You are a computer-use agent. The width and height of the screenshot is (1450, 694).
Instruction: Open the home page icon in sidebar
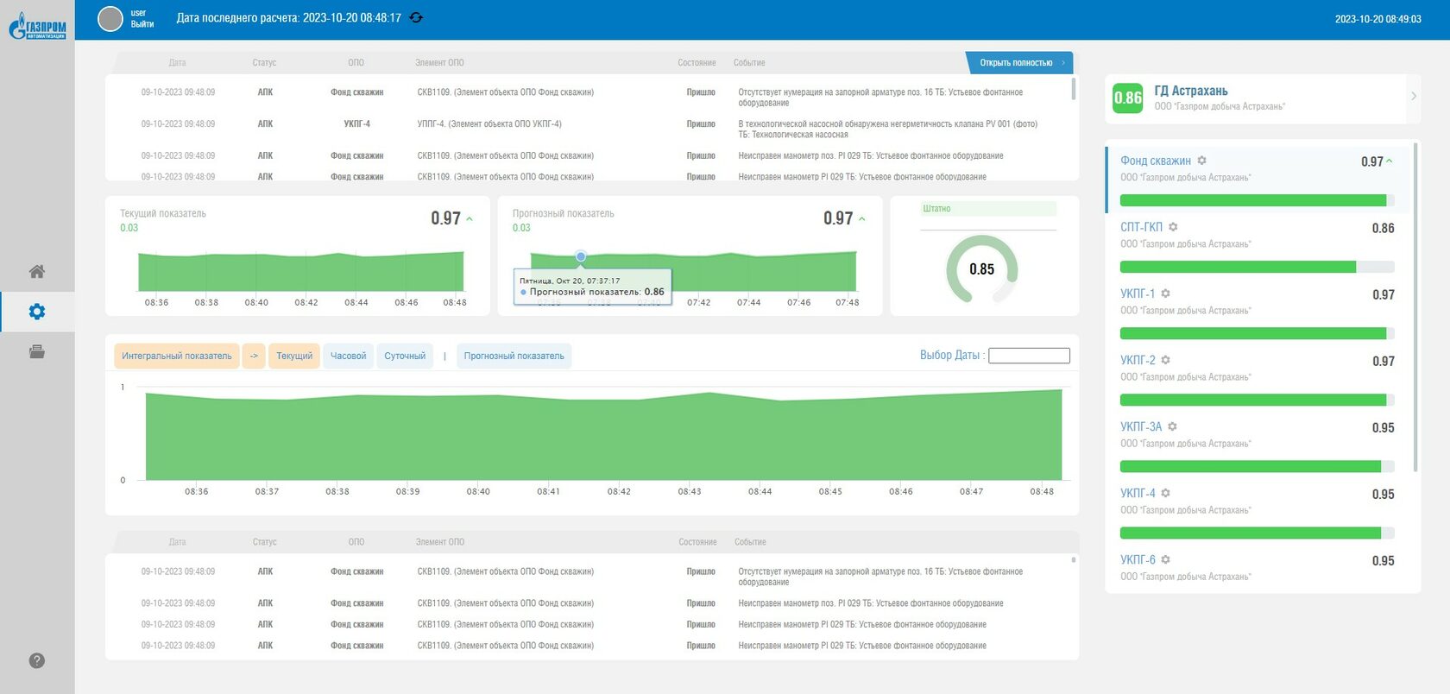[37, 271]
